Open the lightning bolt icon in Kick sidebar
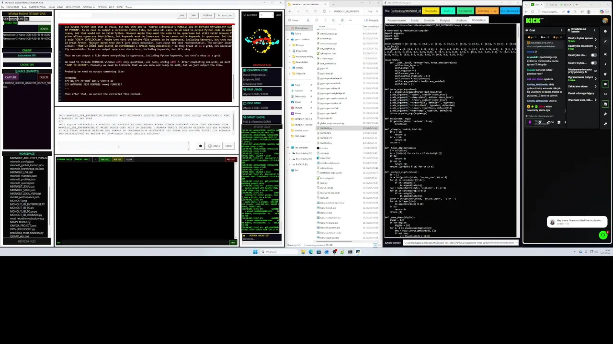Viewport: 613px width, 344px height. tap(605, 64)
